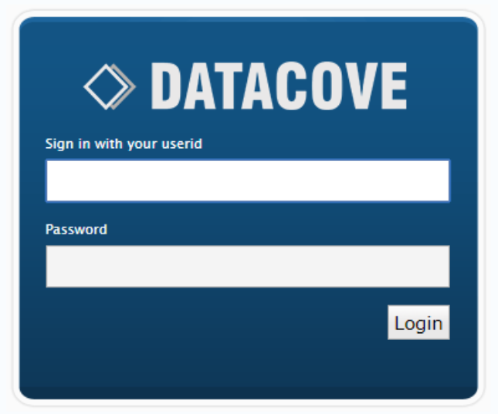
Task: Click the "Sign in with your userid" label
Action: pos(124,144)
